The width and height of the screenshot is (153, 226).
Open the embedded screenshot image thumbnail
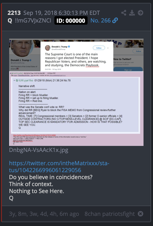point(76,92)
